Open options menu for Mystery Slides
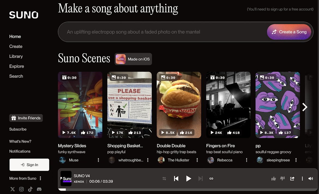319x194 pixels. (x=98, y=160)
